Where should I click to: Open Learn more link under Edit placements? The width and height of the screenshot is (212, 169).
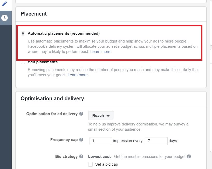[78, 75]
